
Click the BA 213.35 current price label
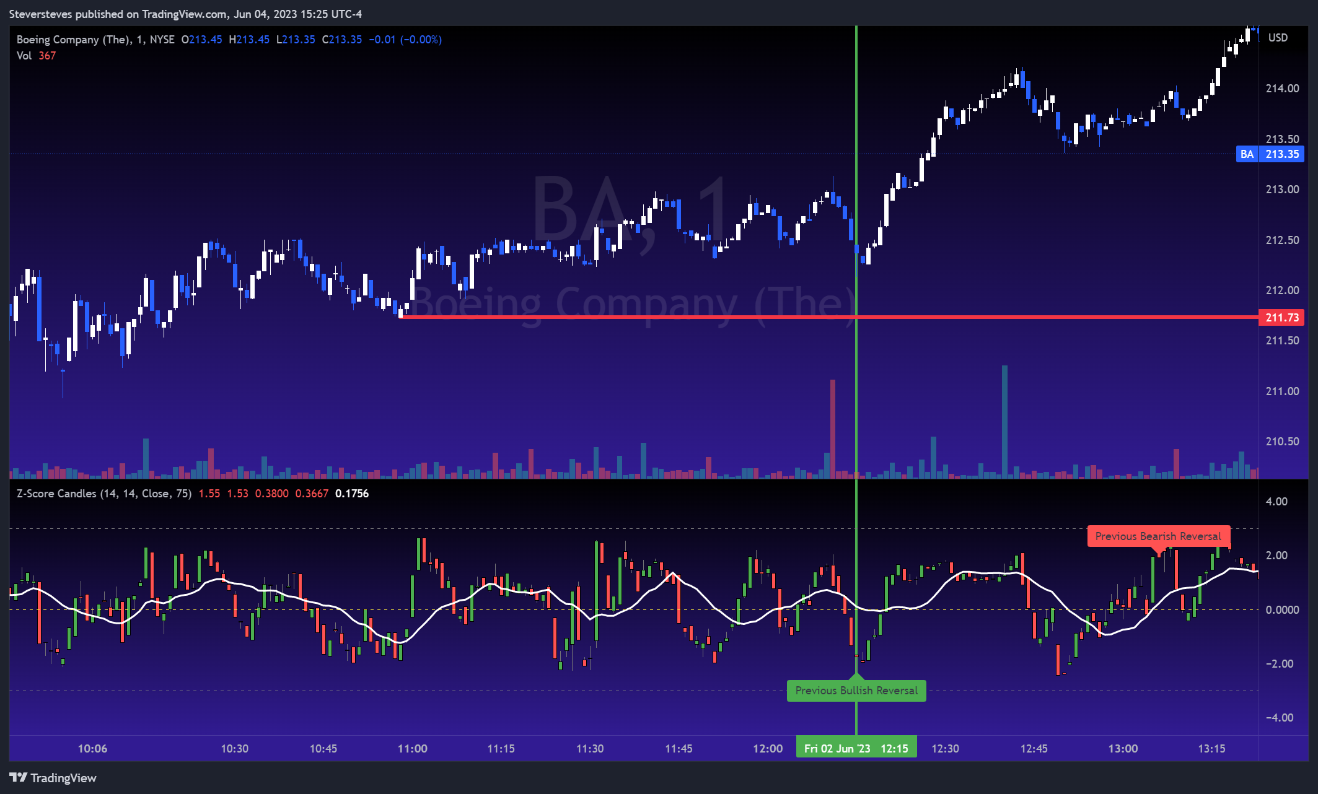pos(1270,154)
